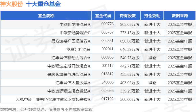This screenshot has width=196, height=112.
Task: Select fund name 易方达裕祥回报债券A
Action: click(71, 41)
